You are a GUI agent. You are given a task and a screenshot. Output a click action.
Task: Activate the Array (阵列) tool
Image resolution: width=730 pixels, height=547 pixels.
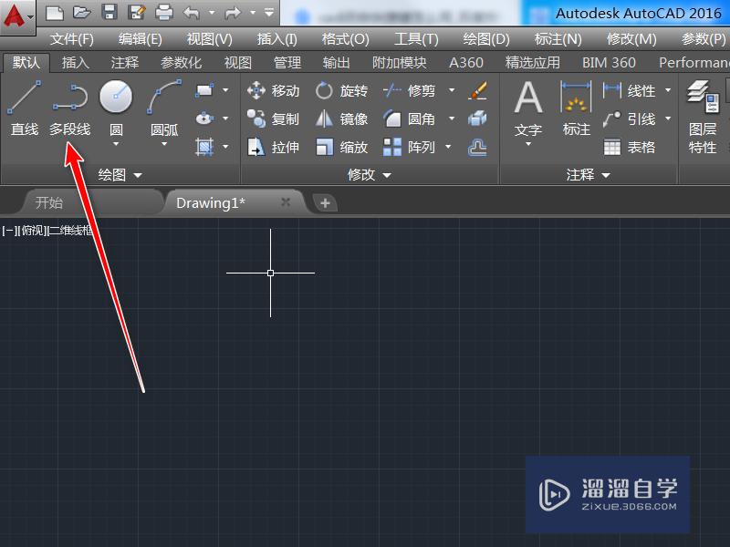pyautogui.click(x=409, y=148)
